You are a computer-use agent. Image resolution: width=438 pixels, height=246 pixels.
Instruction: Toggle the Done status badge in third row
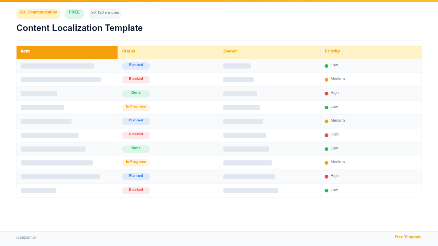(x=135, y=93)
